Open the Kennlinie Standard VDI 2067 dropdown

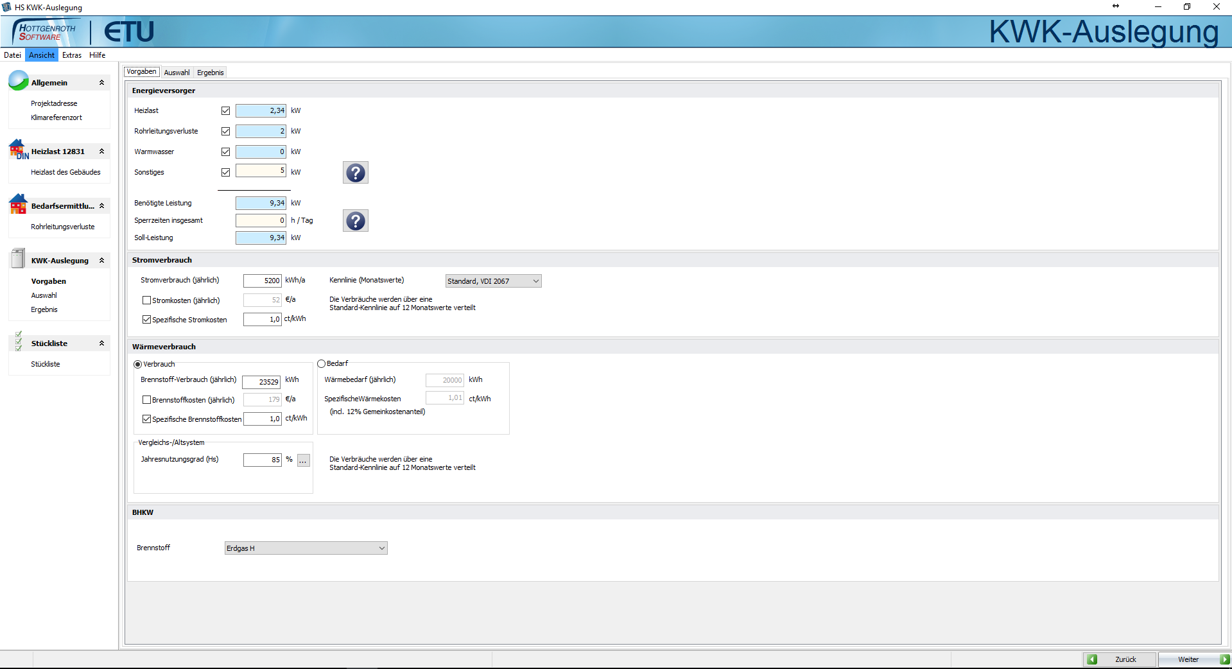[493, 281]
